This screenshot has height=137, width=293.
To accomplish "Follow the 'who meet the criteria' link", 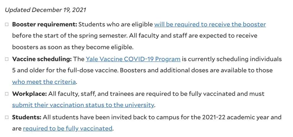I will coord(44,82).
